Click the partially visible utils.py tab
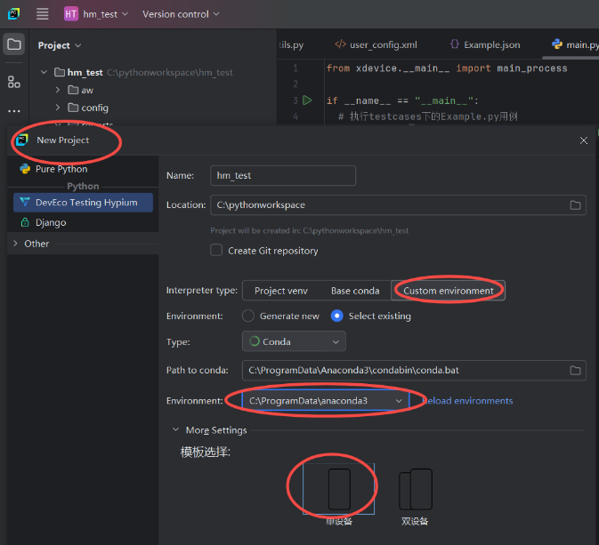 291,44
